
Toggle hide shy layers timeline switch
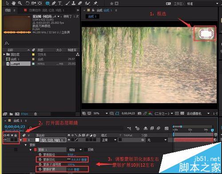pos(146,128)
